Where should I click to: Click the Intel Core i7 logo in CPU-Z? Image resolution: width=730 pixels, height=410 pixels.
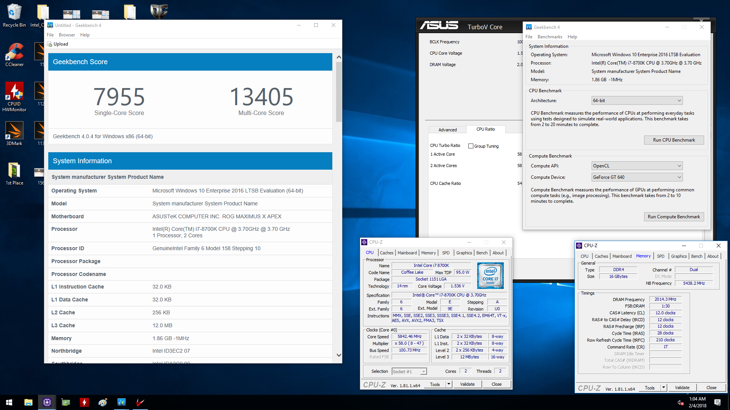490,276
